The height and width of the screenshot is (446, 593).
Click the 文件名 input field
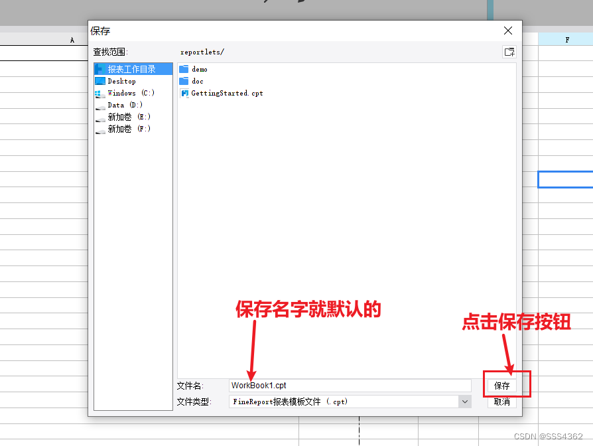(350, 386)
